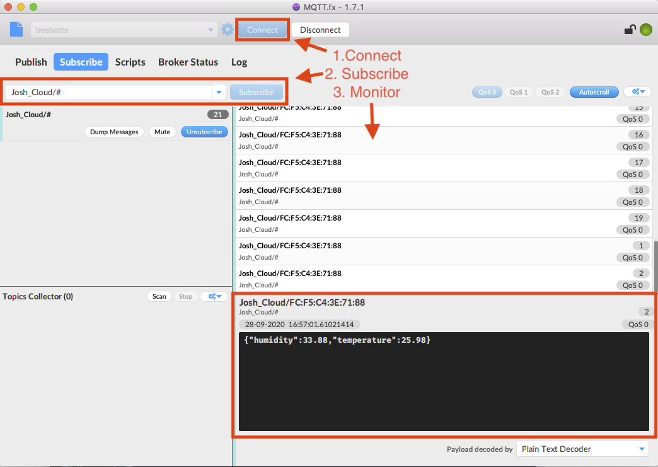Open the gears menu in Topics Collector
The height and width of the screenshot is (467, 658).
point(214,296)
